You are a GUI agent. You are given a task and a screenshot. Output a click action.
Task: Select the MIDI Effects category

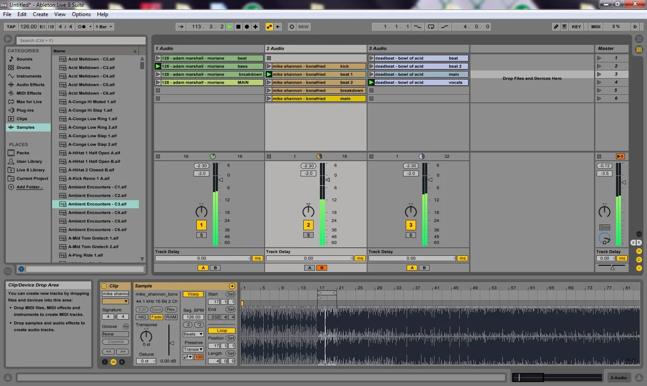[x=28, y=93]
